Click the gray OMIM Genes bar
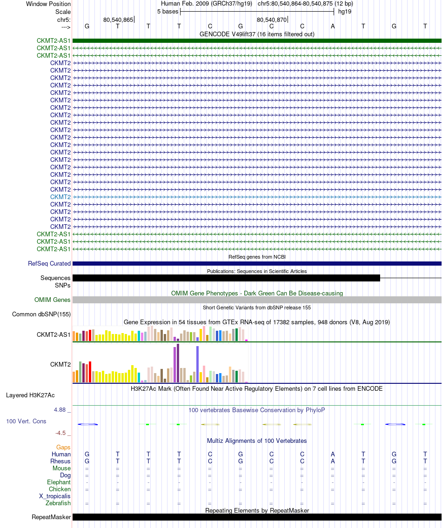Image resolution: width=442 pixels, height=528 pixels. 257,300
